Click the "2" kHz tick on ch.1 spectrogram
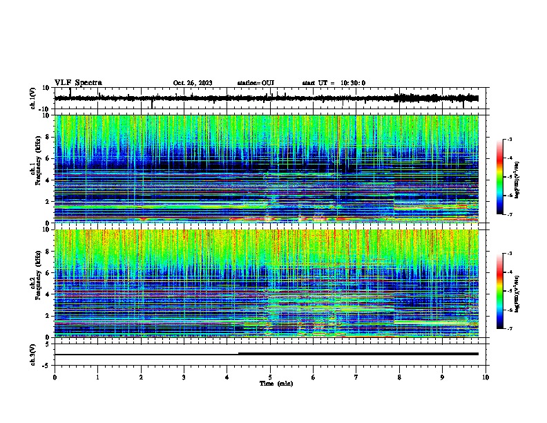 coord(48,201)
